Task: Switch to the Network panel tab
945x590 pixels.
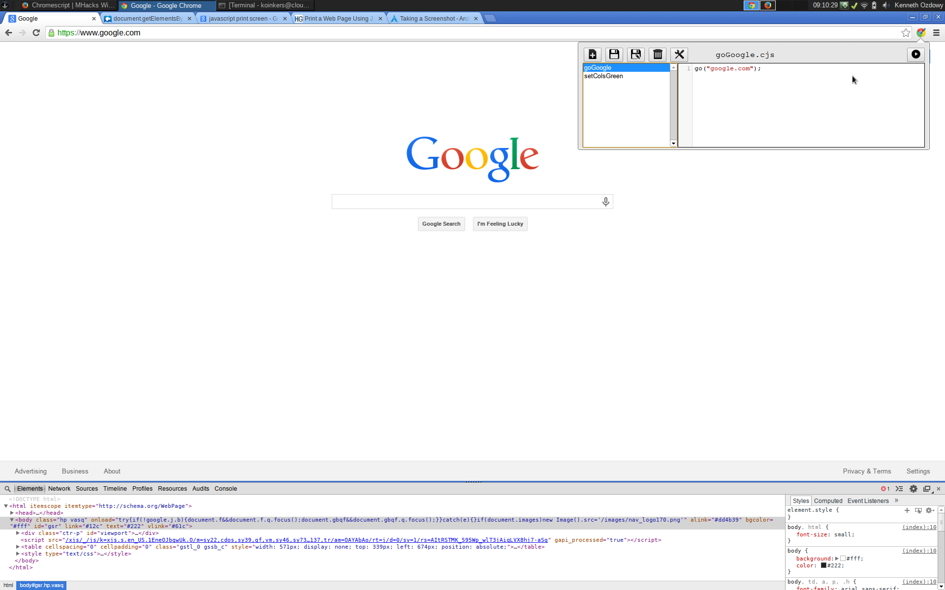Action: coord(59,489)
